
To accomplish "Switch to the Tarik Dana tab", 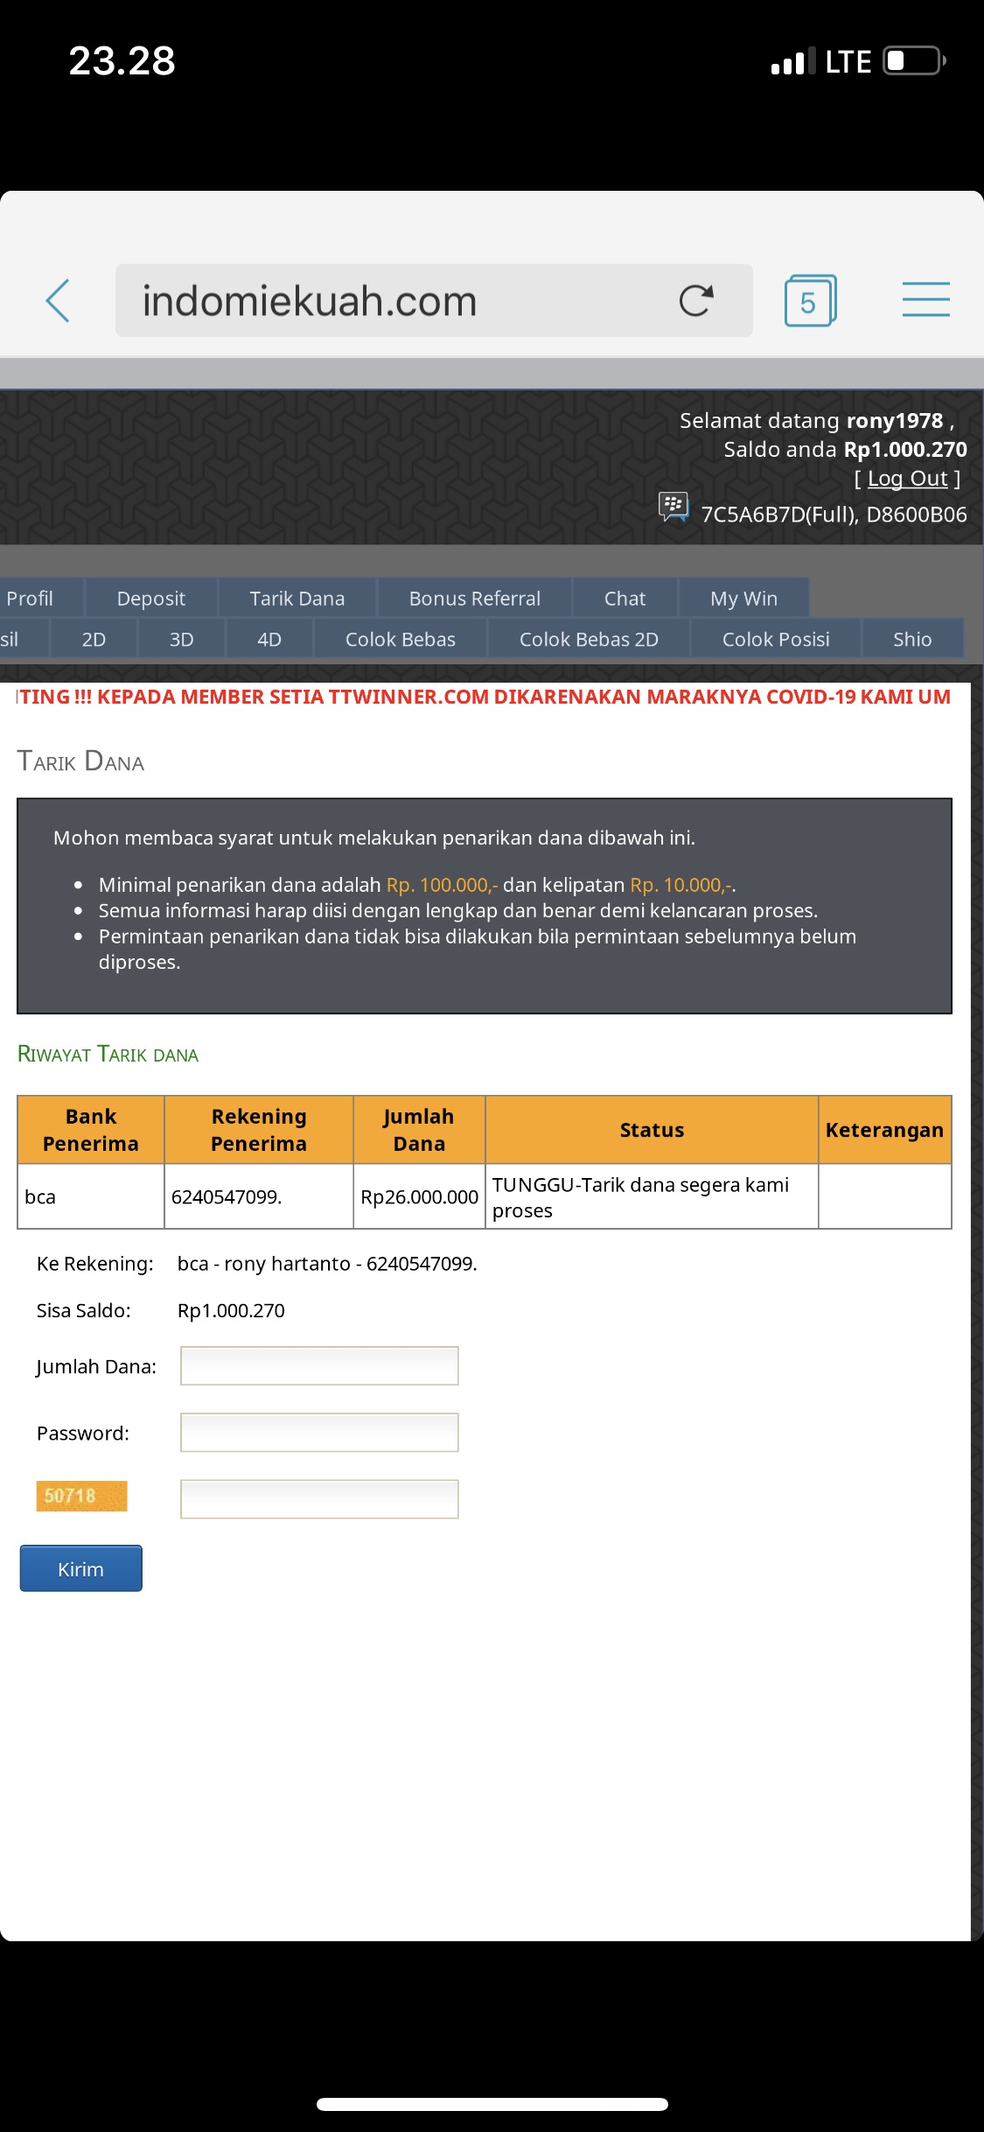I will 297,599.
